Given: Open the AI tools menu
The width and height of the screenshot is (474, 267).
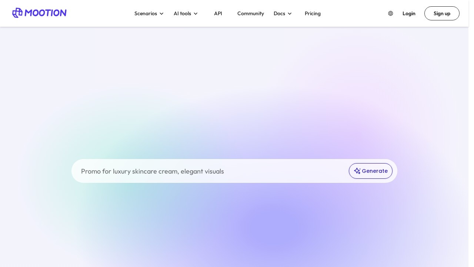Looking at the screenshot, I should [x=182, y=13].
